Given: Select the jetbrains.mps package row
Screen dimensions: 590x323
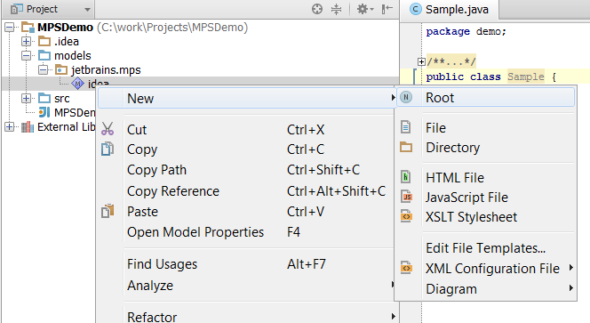Looking at the screenshot, I should tap(106, 70).
